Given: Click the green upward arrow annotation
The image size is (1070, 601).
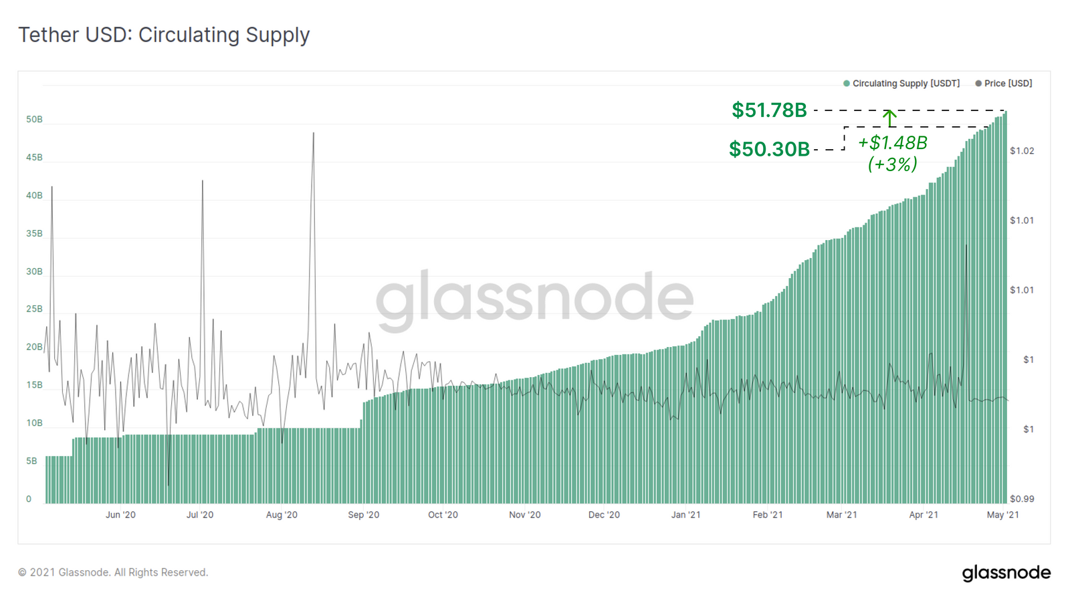Looking at the screenshot, I should tap(889, 118).
